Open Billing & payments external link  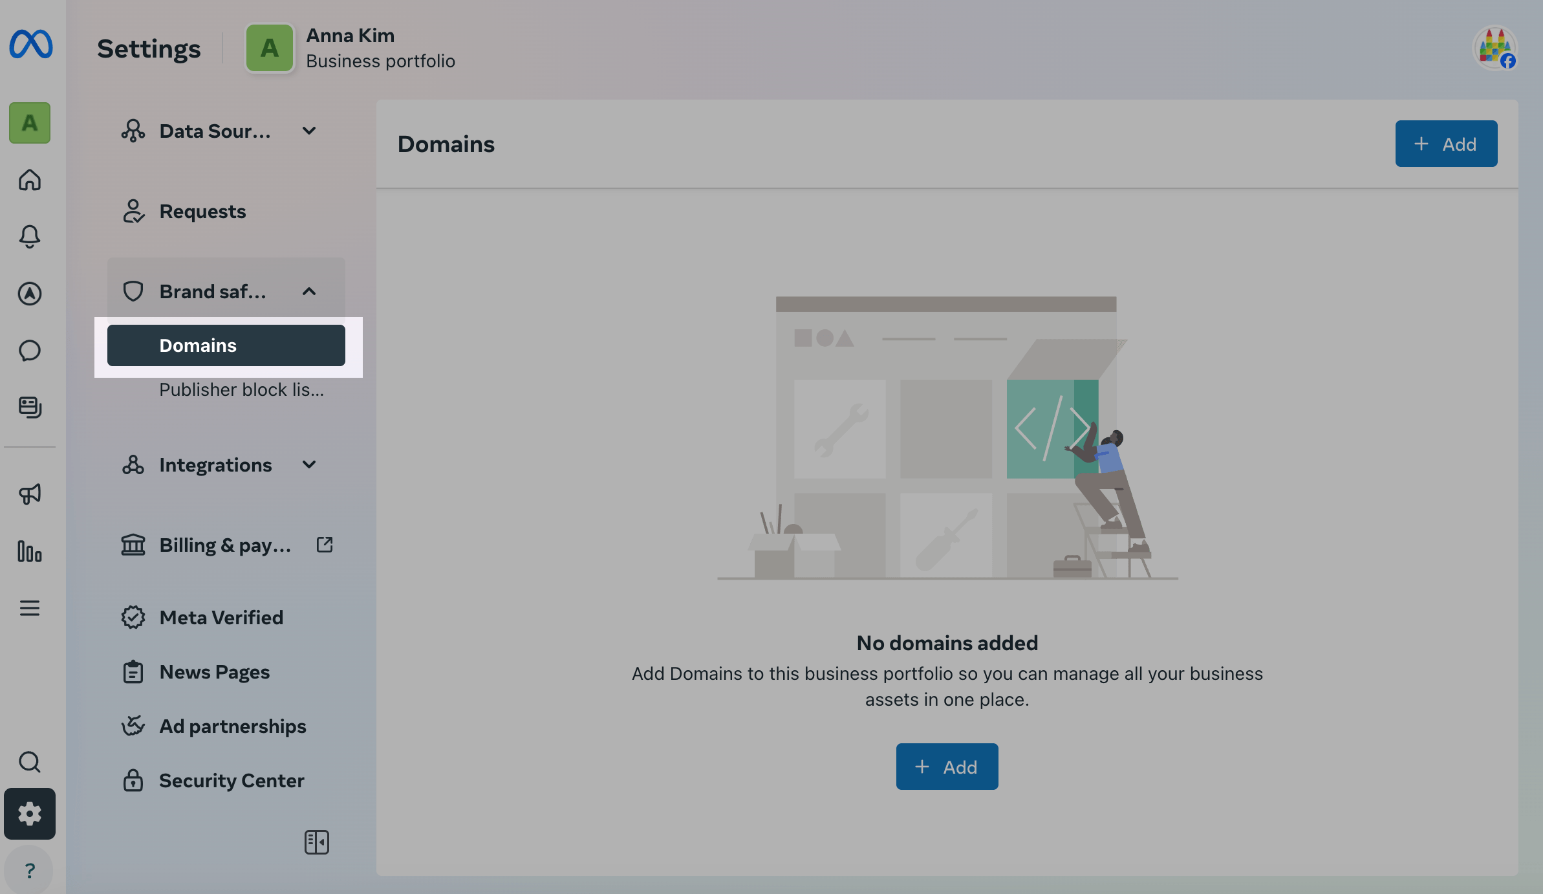point(225,545)
